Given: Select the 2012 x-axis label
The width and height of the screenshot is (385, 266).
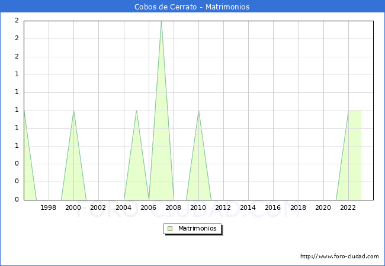Looking at the screenshot, I should tap(223, 207).
